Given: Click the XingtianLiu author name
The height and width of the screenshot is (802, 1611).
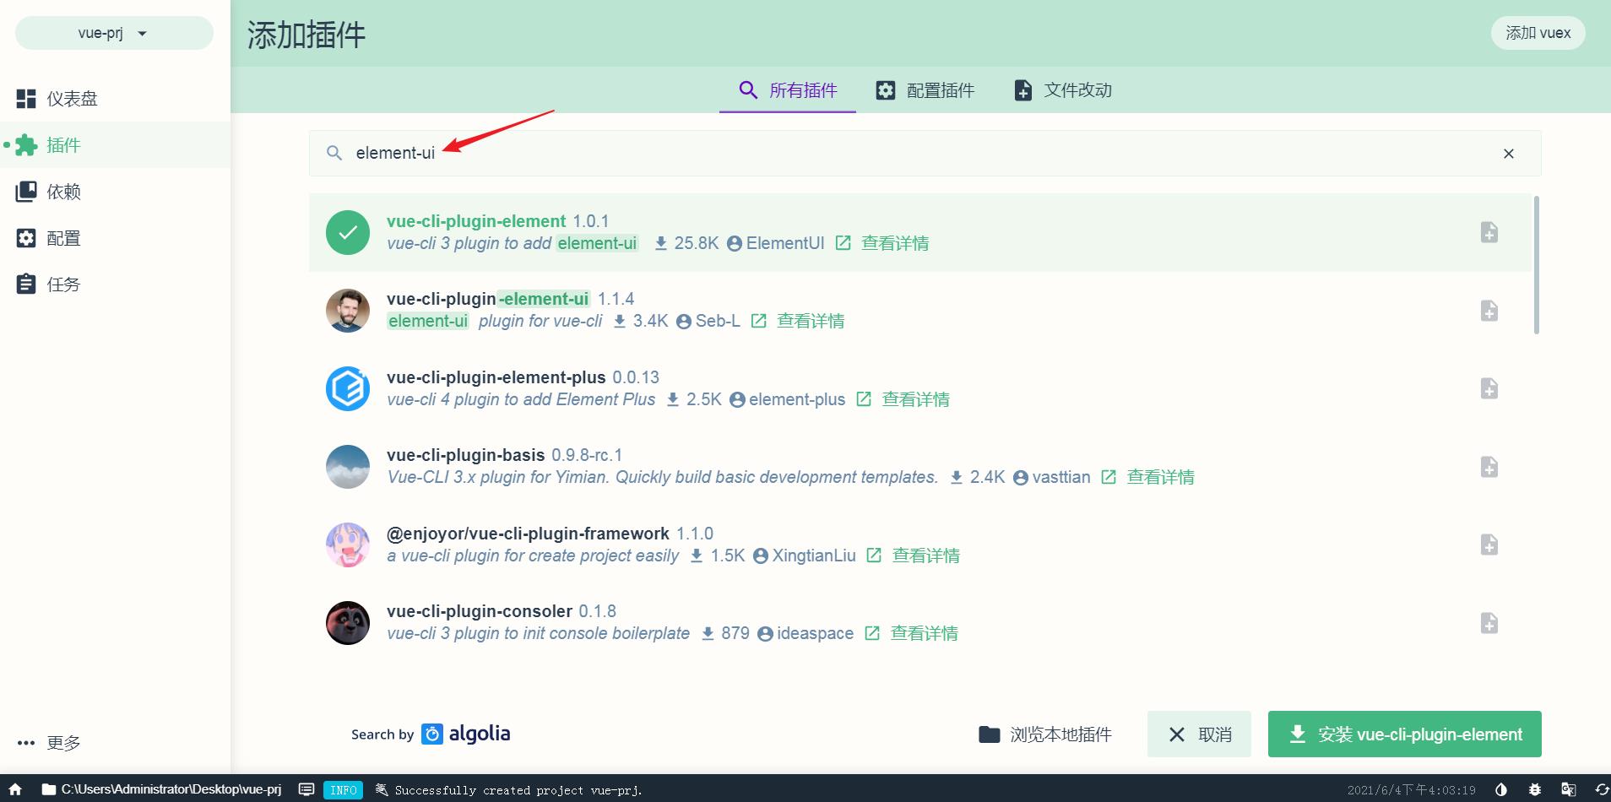Looking at the screenshot, I should click(814, 555).
